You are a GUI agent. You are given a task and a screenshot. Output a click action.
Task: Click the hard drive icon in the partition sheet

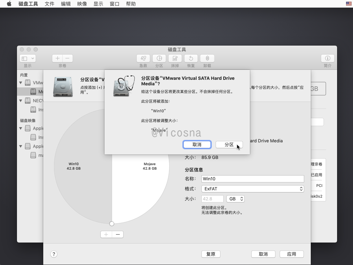(63, 87)
